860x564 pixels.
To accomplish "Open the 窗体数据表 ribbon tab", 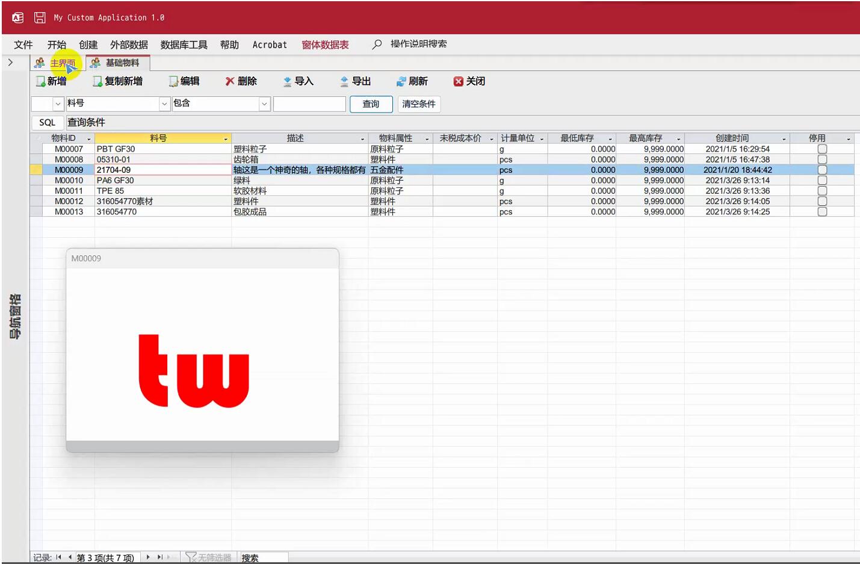I will 325,45.
